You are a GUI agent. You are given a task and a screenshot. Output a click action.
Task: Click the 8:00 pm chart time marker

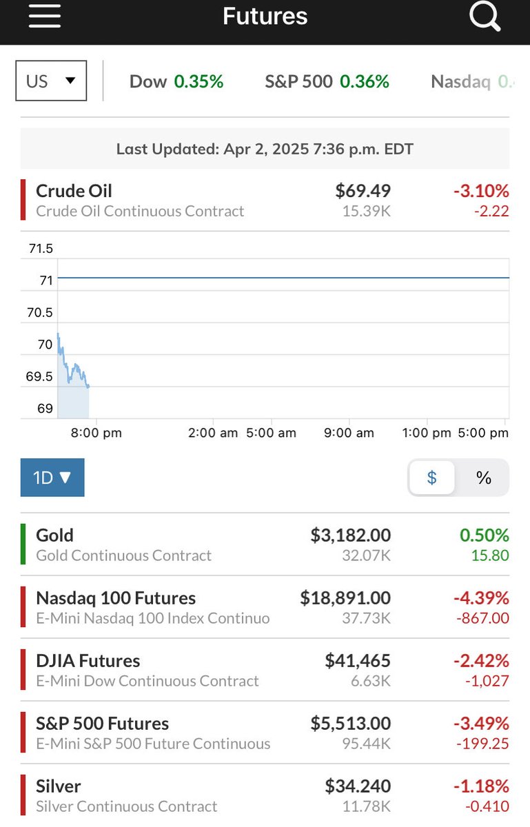pyautogui.click(x=95, y=433)
